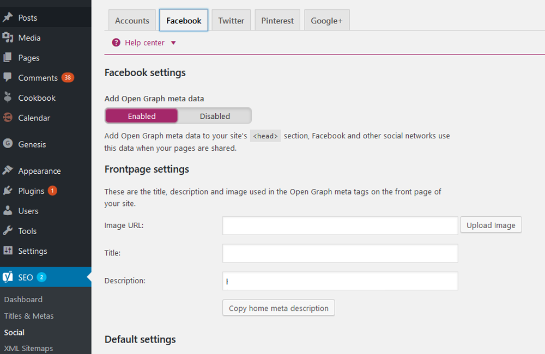Click the Appearance paintbrush icon
Image resolution: width=545 pixels, height=354 pixels.
[8, 170]
